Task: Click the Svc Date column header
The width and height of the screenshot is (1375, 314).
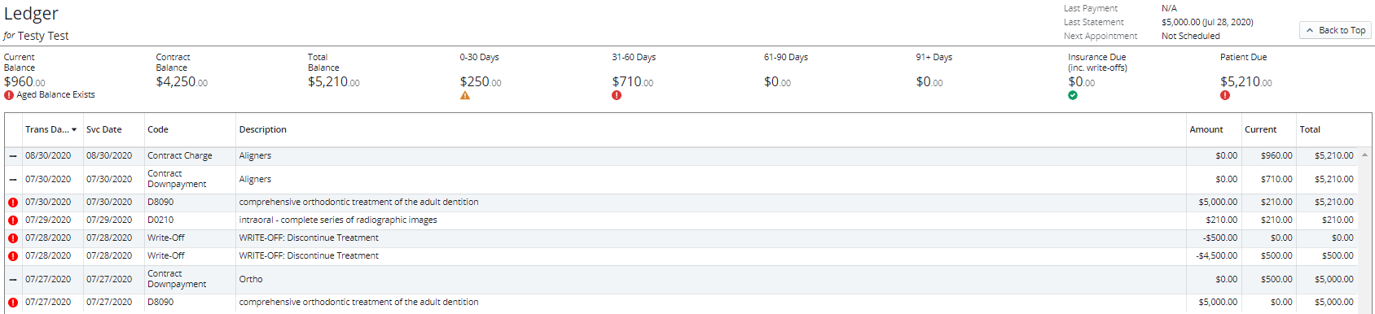Action: click(x=104, y=130)
